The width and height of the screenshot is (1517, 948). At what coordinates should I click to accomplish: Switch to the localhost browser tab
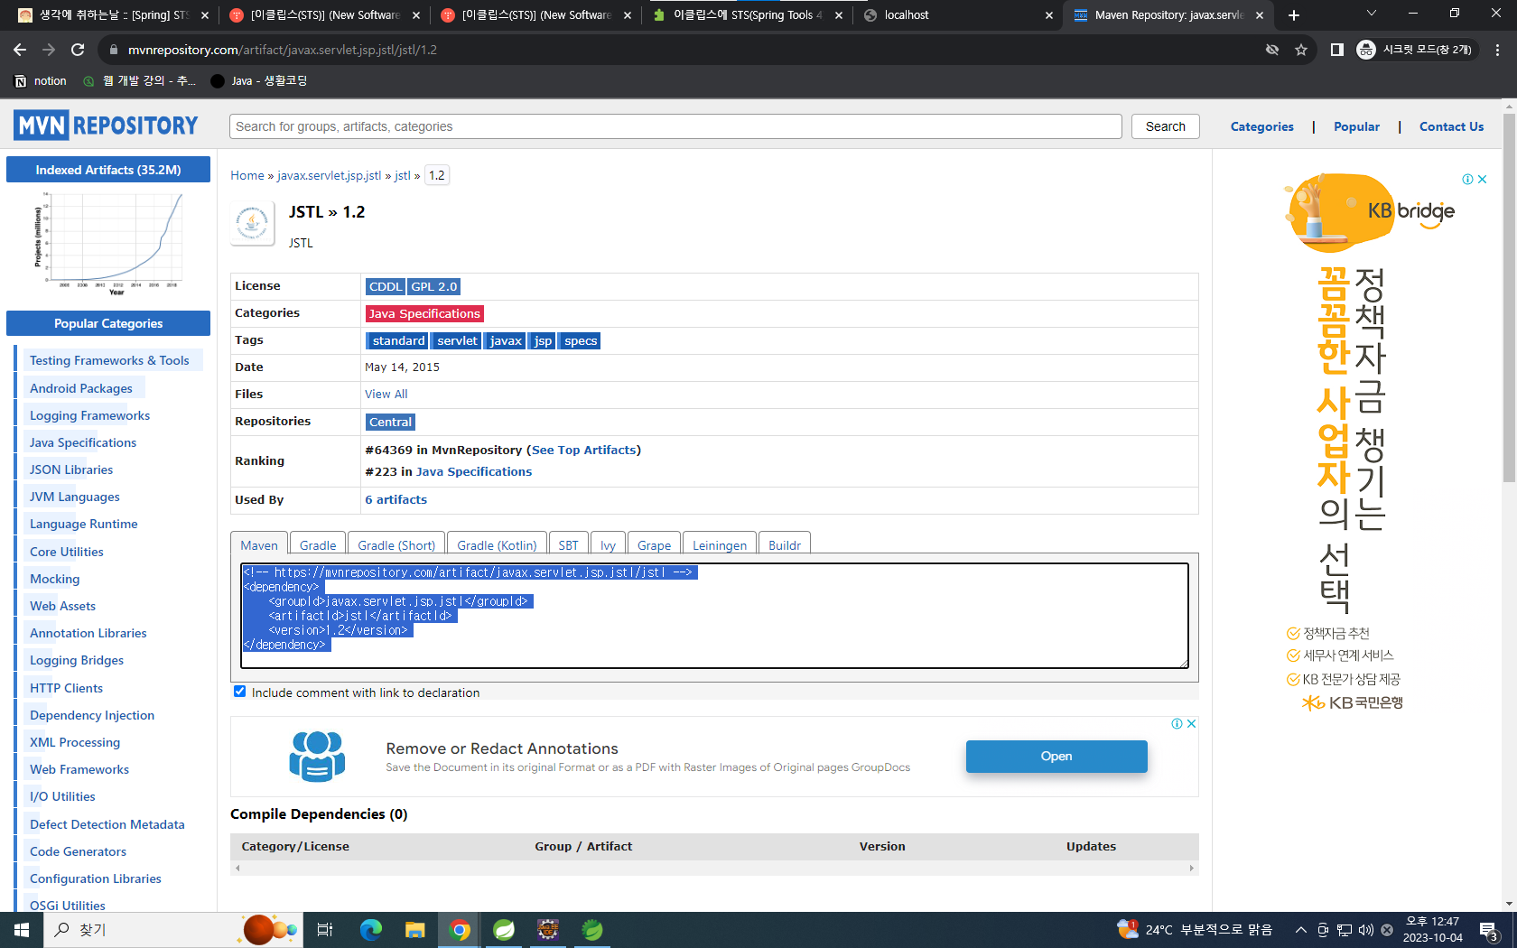tap(958, 15)
